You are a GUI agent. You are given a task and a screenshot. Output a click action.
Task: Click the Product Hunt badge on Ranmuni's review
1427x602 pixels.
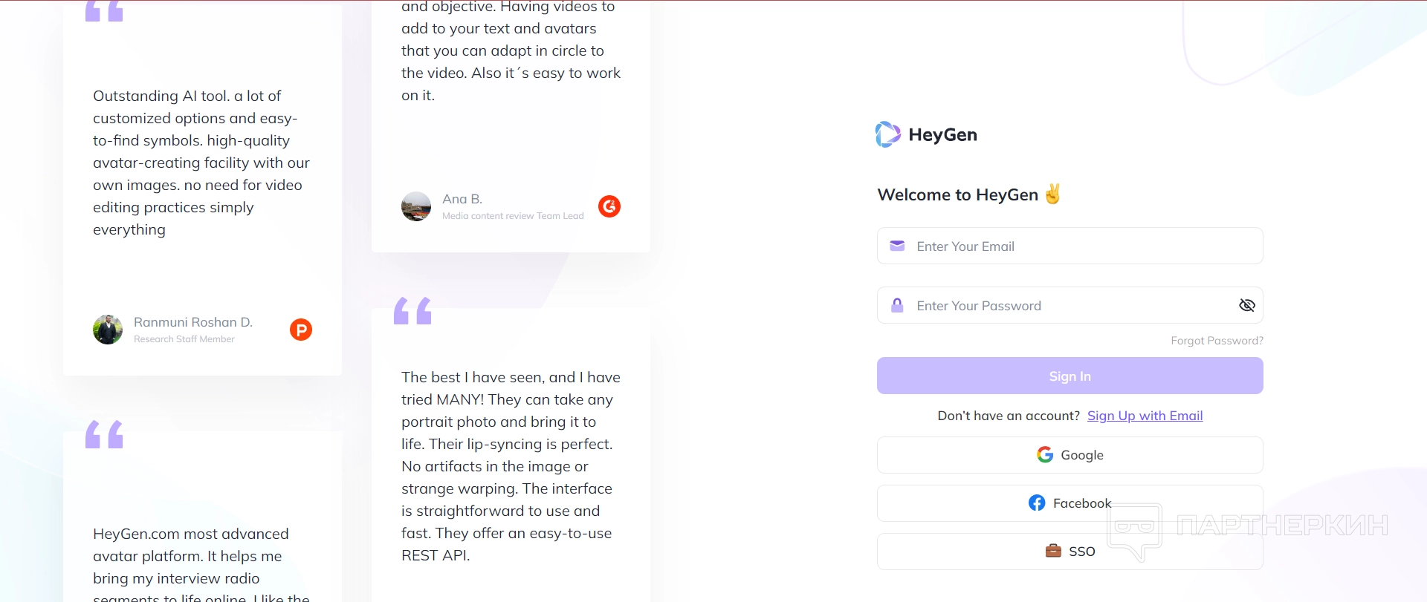[301, 330]
